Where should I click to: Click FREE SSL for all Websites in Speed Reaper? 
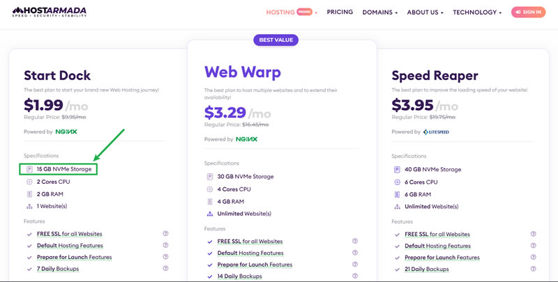pyautogui.click(x=437, y=234)
